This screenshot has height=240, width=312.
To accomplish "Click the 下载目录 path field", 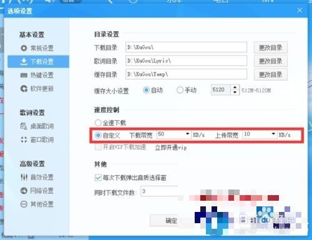I will 186,47.
